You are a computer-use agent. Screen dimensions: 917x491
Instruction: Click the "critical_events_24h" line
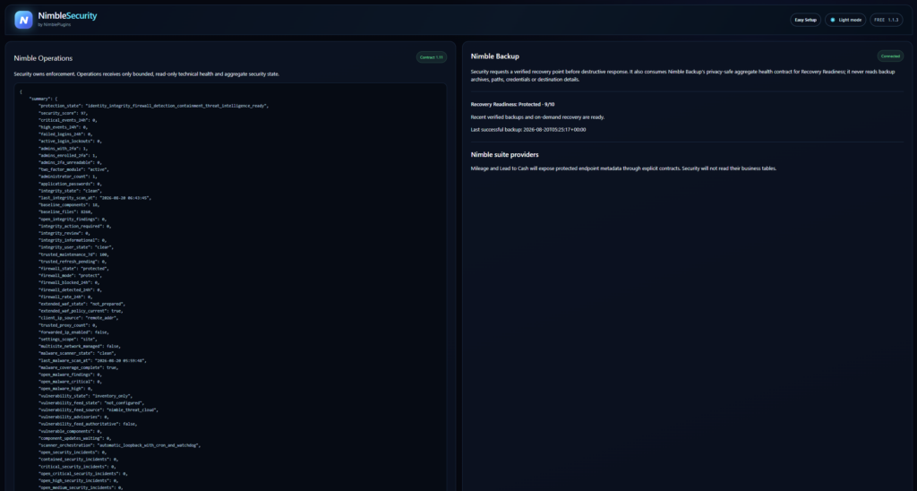click(x=68, y=120)
